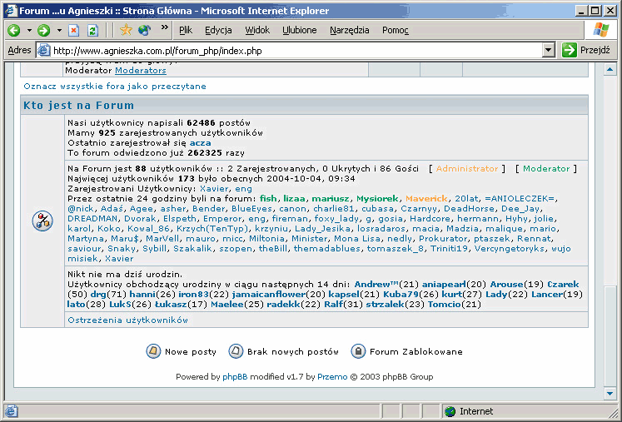Click the vertical scrollbar thumb
The height and width of the screenshot is (422, 622).
[x=610, y=337]
